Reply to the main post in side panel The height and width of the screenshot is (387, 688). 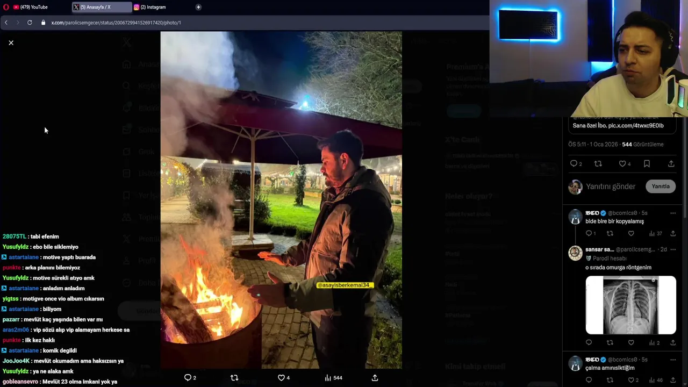(x=576, y=163)
